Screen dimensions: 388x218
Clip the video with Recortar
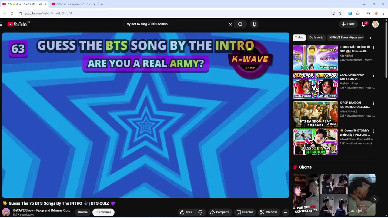pyautogui.click(x=268, y=212)
